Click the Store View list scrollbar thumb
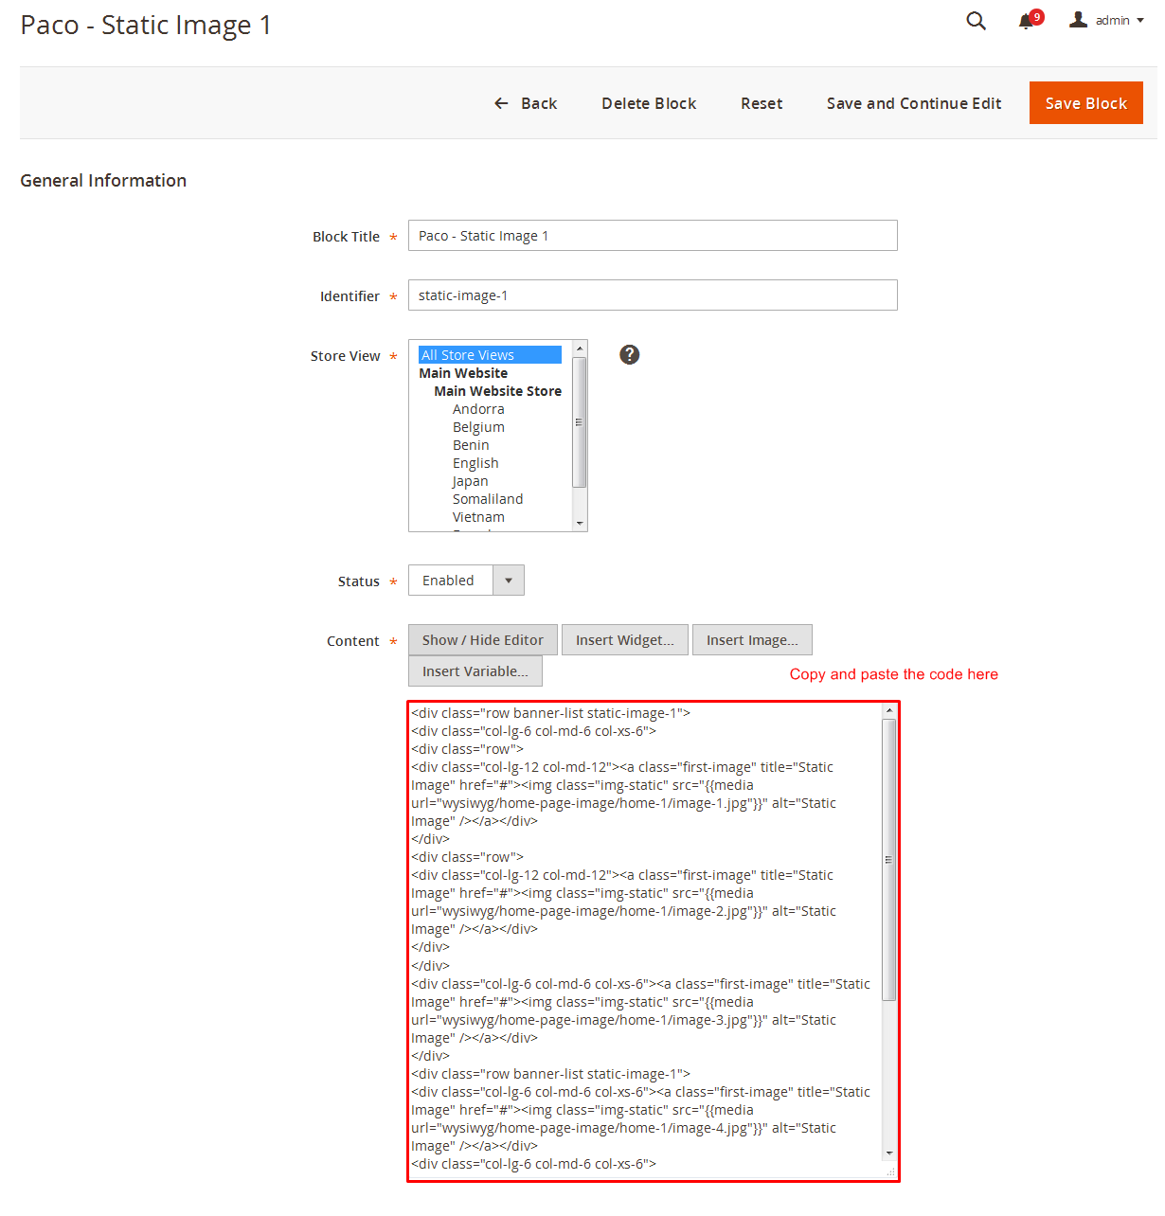 pos(580,422)
